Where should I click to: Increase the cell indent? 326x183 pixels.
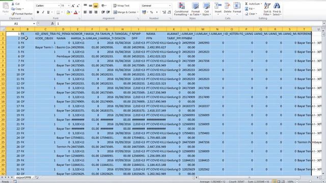tap(108, 12)
